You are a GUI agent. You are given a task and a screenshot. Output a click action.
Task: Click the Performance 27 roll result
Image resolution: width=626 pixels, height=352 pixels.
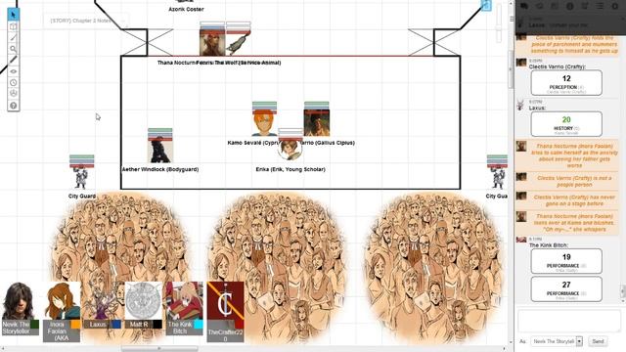566,289
